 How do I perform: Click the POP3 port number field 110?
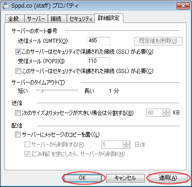pyautogui.click(x=98, y=61)
